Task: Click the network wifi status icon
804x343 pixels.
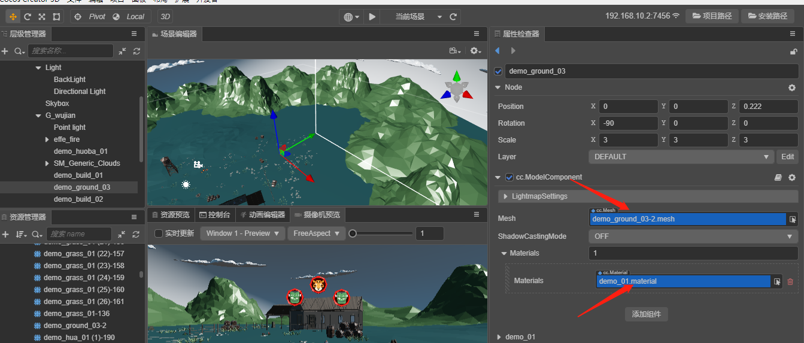Action: click(676, 16)
